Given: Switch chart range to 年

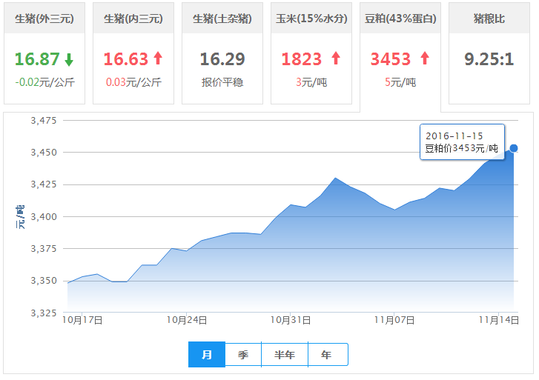Looking at the screenshot, I should [328, 355].
